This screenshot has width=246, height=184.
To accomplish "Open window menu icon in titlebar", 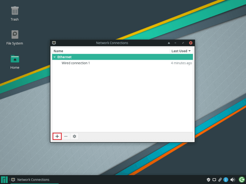I will [x=54, y=43].
